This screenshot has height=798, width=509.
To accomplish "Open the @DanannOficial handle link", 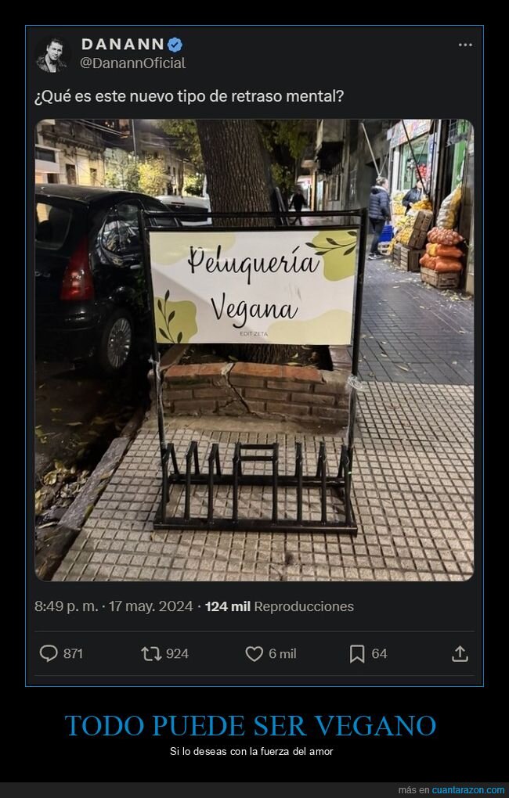I will [133, 63].
